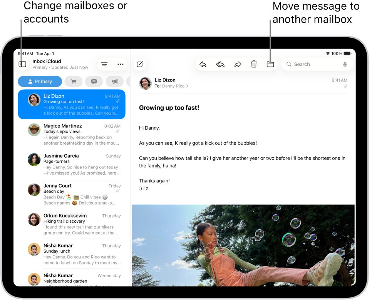The image size is (372, 300).
Task: Click the Forward arrow icon
Action: pyautogui.click(x=237, y=64)
